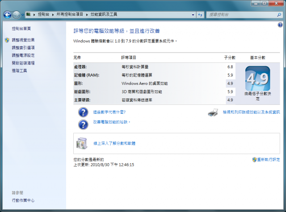Image resolution: width=286 pixels, height=212 pixels.
Task: Click the software box icon
Action: click(x=82, y=143)
